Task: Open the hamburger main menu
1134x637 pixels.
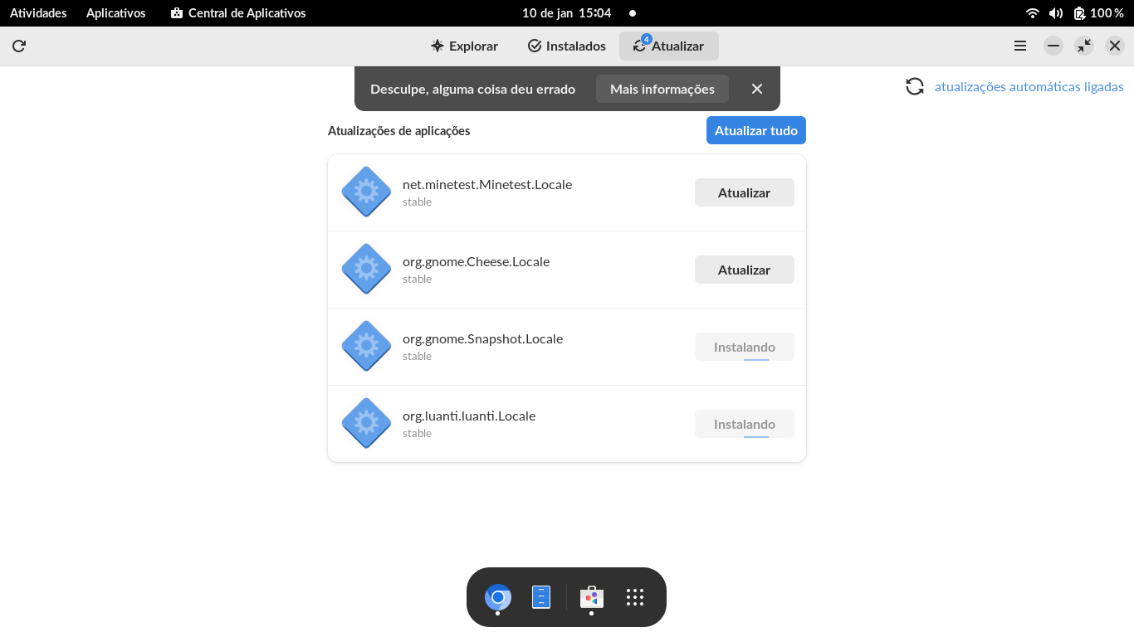Action: click(1020, 46)
